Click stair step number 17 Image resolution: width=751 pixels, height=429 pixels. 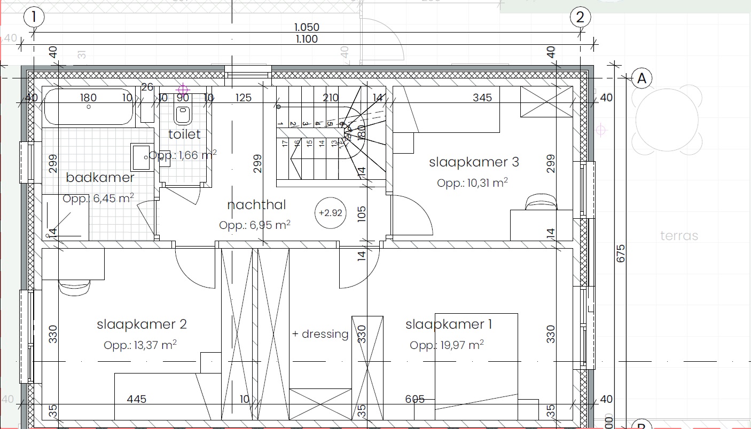point(285,143)
